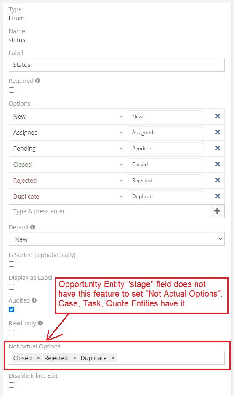The height and width of the screenshot is (396, 234).
Task: Open style dropdown arrow for Rejected option
Action: click(x=121, y=181)
